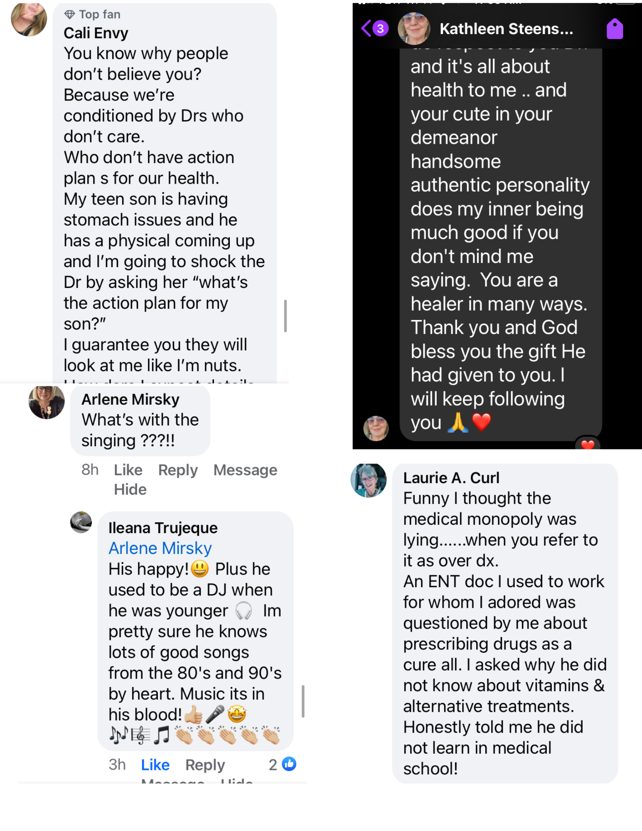
Task: Message Arlene Mirsky from her comment
Action: pyautogui.click(x=245, y=470)
